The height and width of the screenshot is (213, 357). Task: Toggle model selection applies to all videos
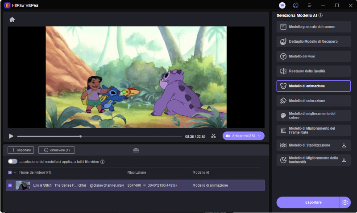(x=12, y=162)
